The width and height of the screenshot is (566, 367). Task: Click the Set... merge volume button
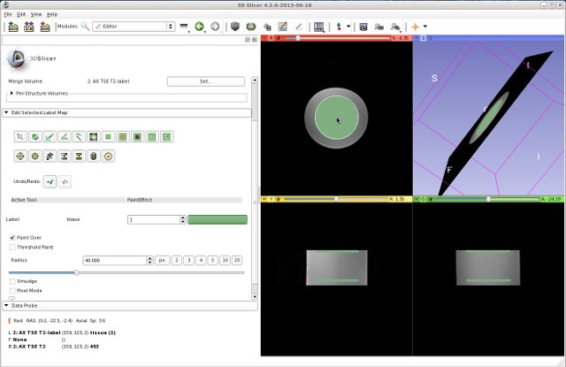coord(204,80)
